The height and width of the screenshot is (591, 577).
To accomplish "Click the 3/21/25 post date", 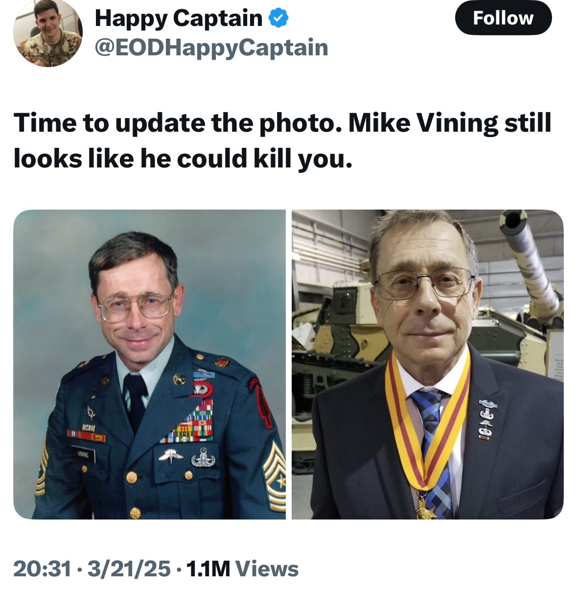I will point(129,568).
